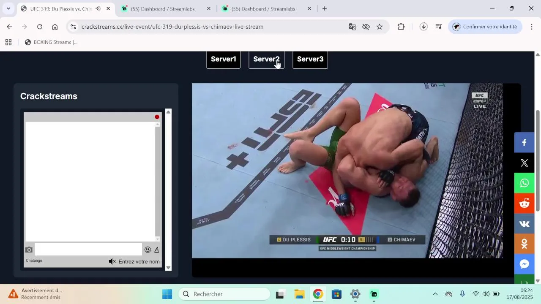The image size is (541, 304).
Task: Share via Messenger icon
Action: 524,264
